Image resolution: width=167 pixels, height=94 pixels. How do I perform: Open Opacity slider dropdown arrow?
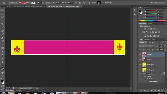(165, 46)
